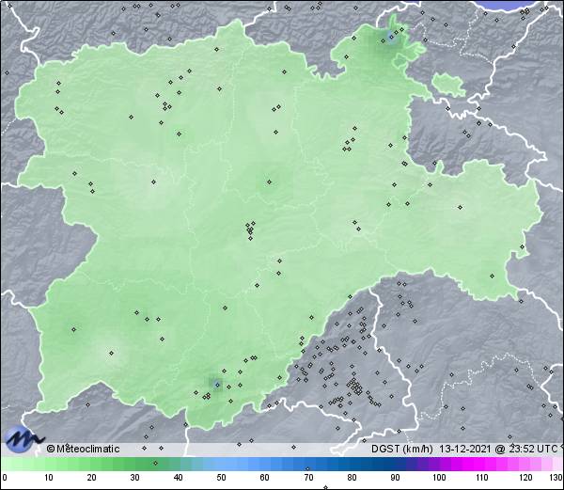The width and height of the screenshot is (564, 490).
Task: Click the scale value 100
Action: pos(439,478)
